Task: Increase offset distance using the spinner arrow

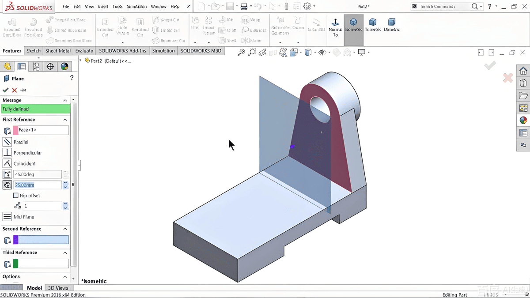Action: pyautogui.click(x=65, y=183)
